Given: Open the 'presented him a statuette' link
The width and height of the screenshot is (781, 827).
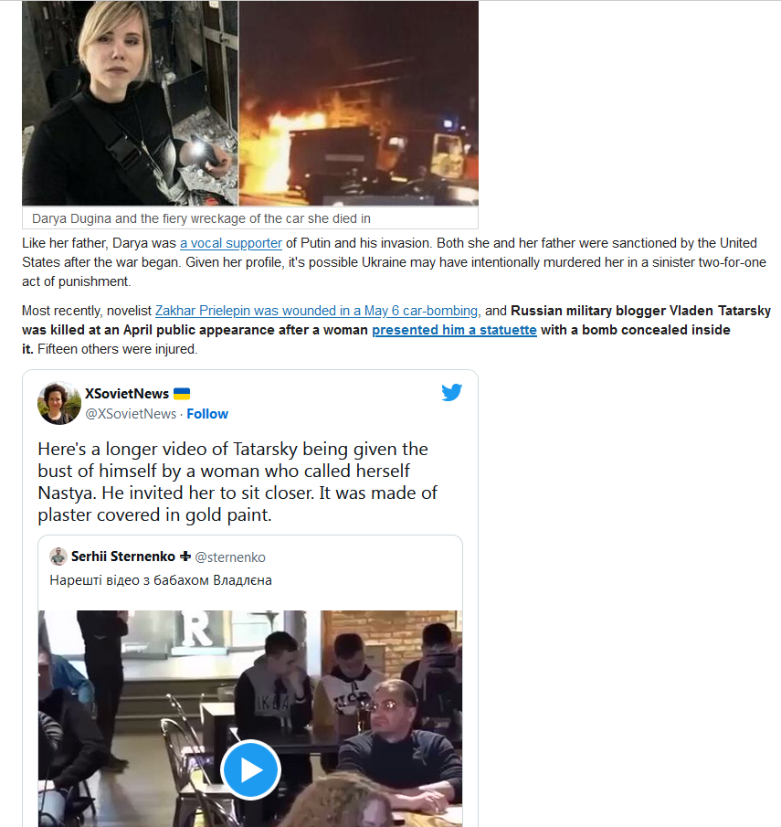Looking at the screenshot, I should (x=454, y=330).
